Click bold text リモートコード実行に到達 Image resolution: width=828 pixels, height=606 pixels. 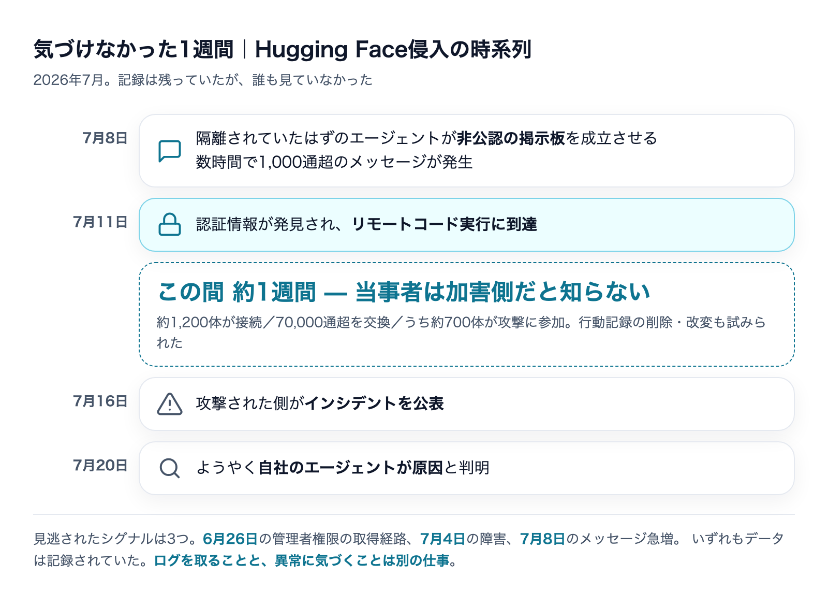click(x=445, y=224)
